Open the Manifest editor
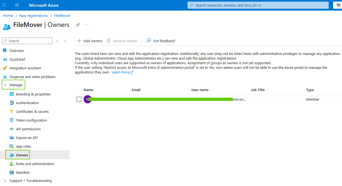Image resolution: width=342 pixels, height=186 pixels. (x=22, y=172)
